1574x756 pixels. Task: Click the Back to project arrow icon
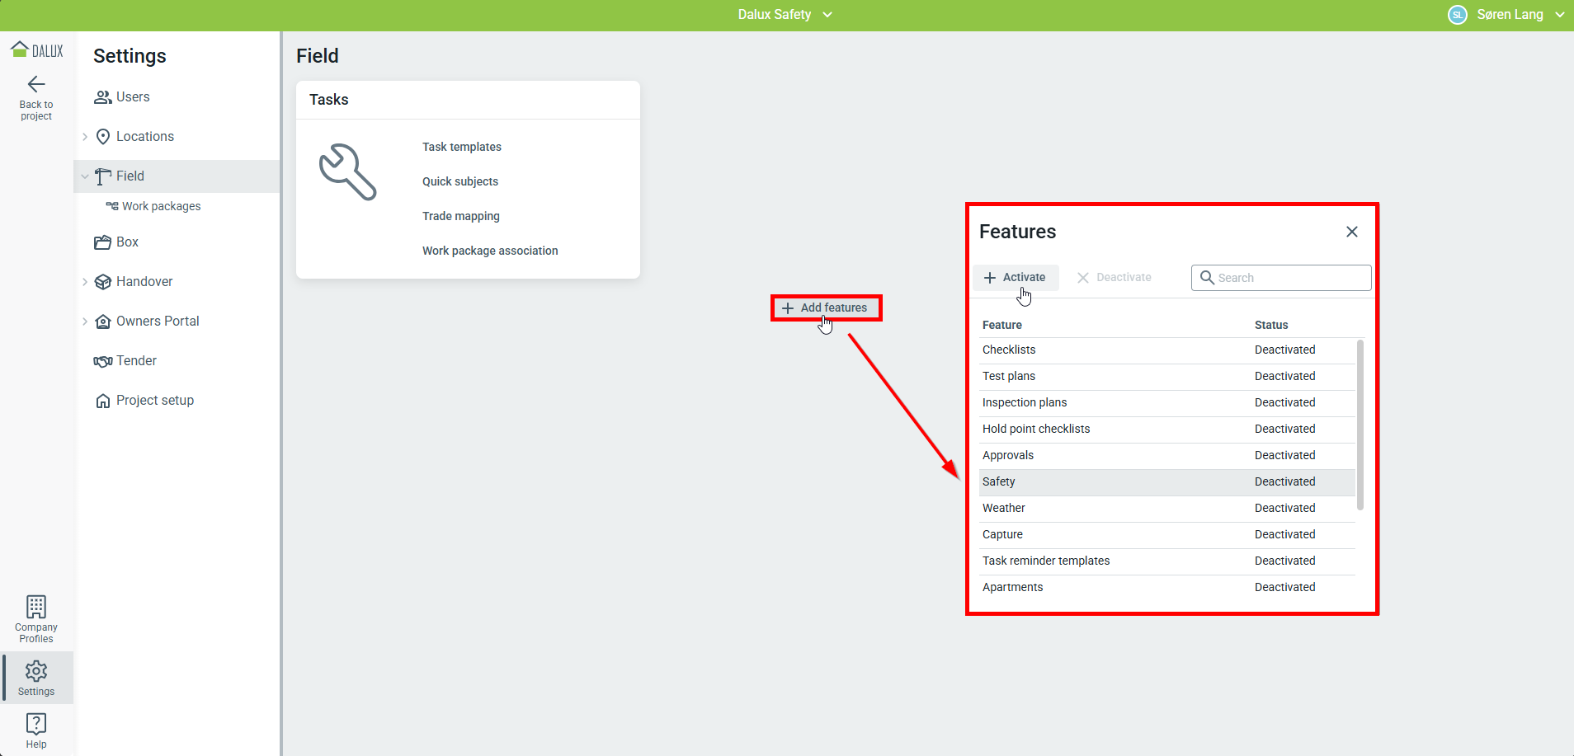click(x=36, y=84)
